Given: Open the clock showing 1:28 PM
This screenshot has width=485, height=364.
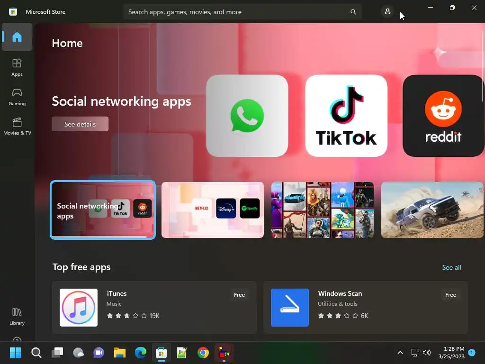Looking at the screenshot, I should point(451,353).
